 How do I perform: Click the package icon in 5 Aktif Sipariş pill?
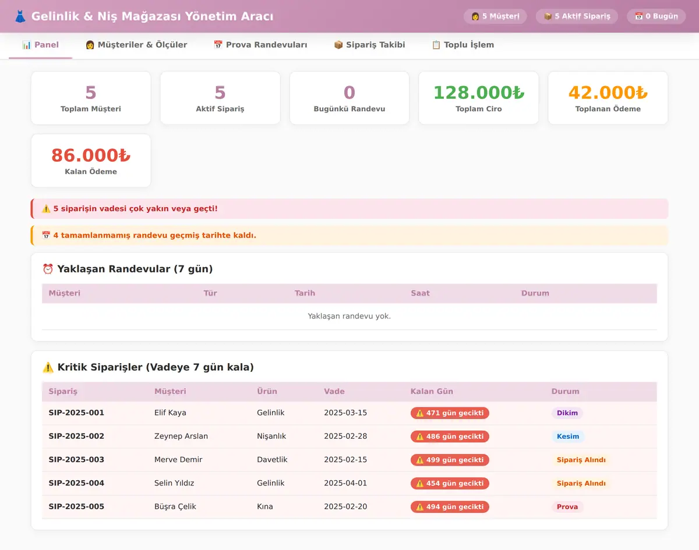click(x=548, y=16)
